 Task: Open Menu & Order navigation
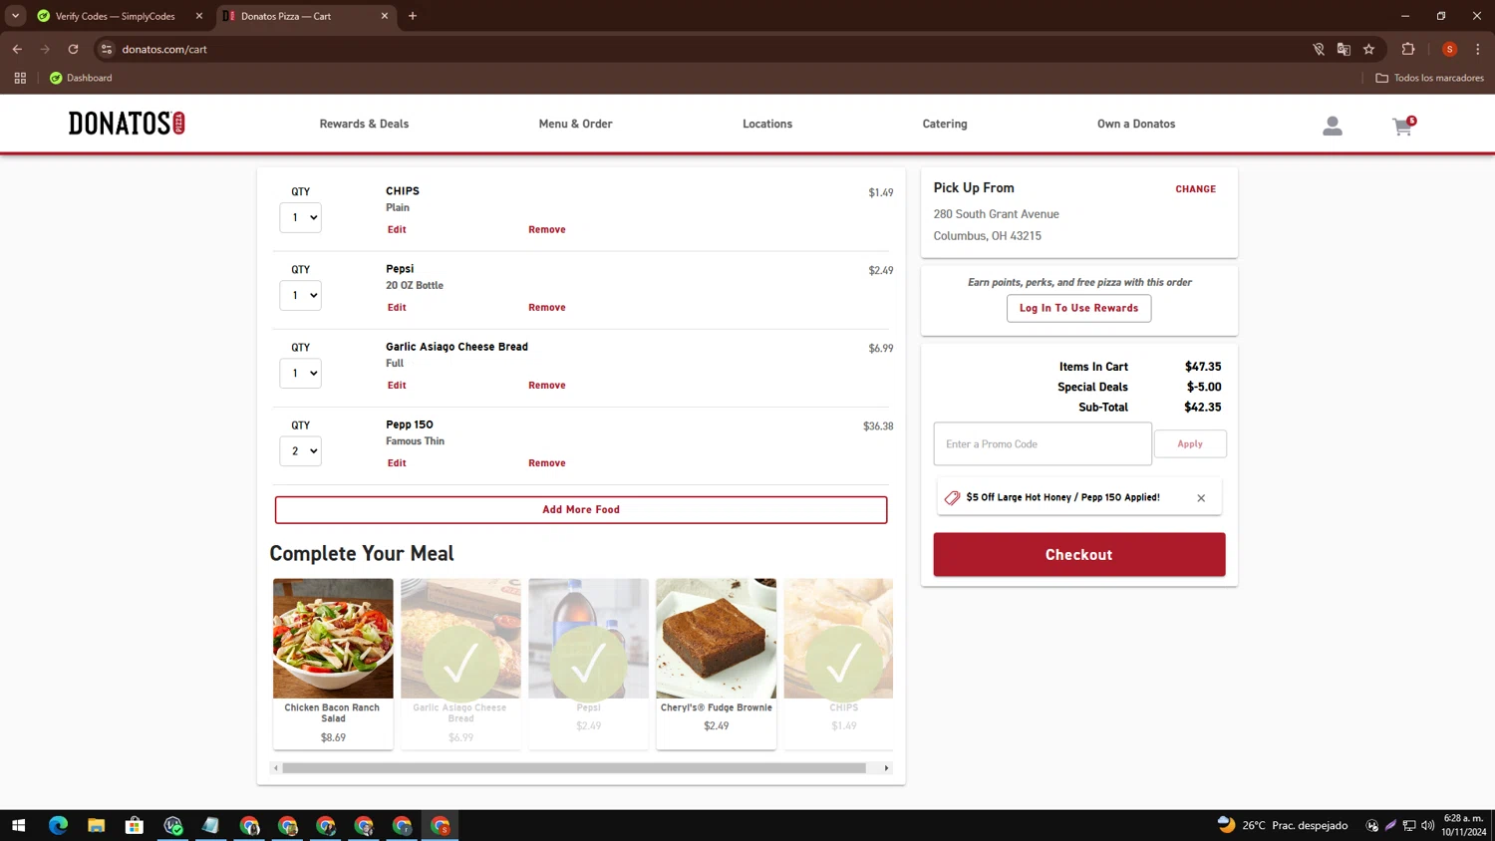pos(575,124)
